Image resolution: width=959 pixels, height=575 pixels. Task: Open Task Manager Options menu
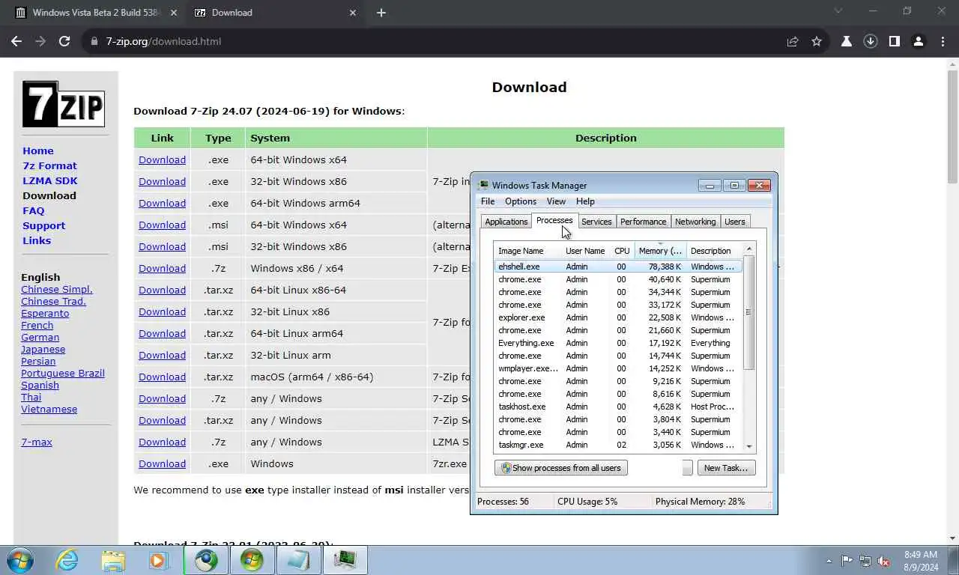click(521, 201)
